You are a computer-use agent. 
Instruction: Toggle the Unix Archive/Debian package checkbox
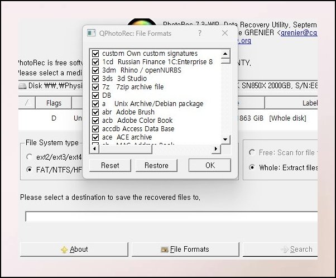coord(95,103)
